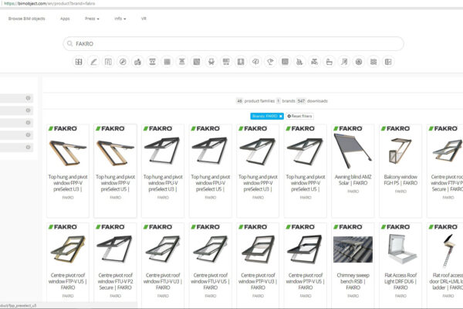Image resolution: width=463 pixels, height=309 pixels.
Task: Select the faucet plumbing category icon
Action: (x=315, y=62)
